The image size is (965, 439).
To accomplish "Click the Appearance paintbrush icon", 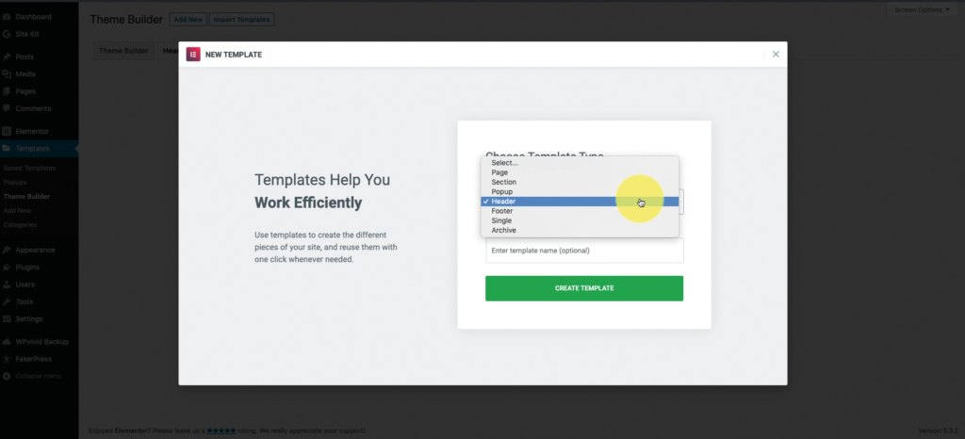I will tap(7, 251).
